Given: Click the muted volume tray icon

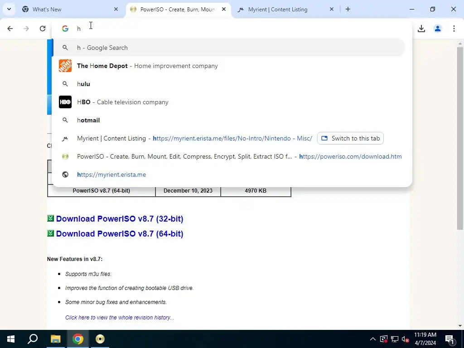Looking at the screenshot, I should pyautogui.click(x=406, y=339).
